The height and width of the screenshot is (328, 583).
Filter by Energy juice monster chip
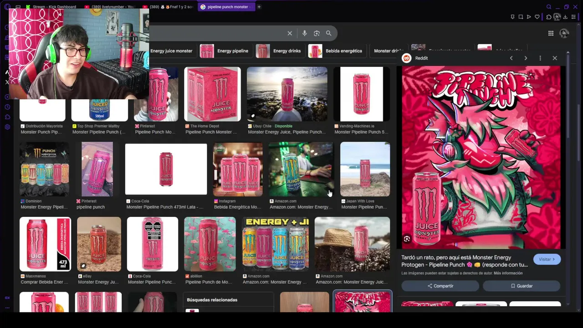point(172,51)
